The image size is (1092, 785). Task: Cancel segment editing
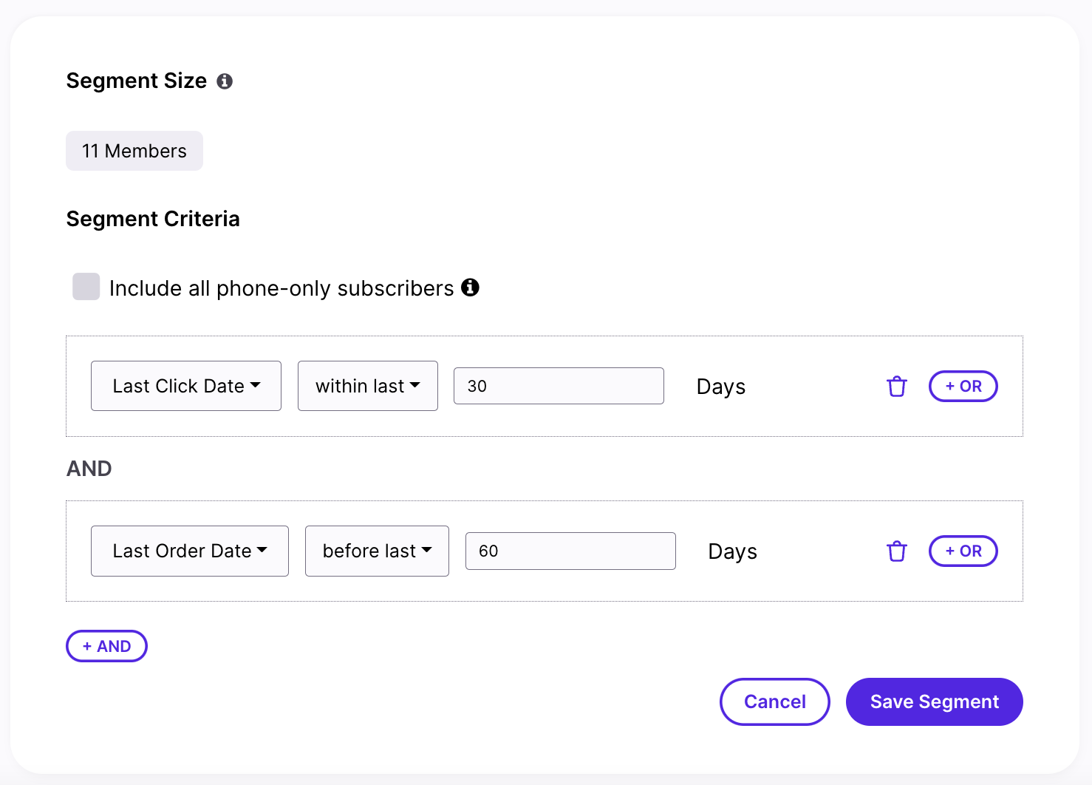tap(774, 701)
